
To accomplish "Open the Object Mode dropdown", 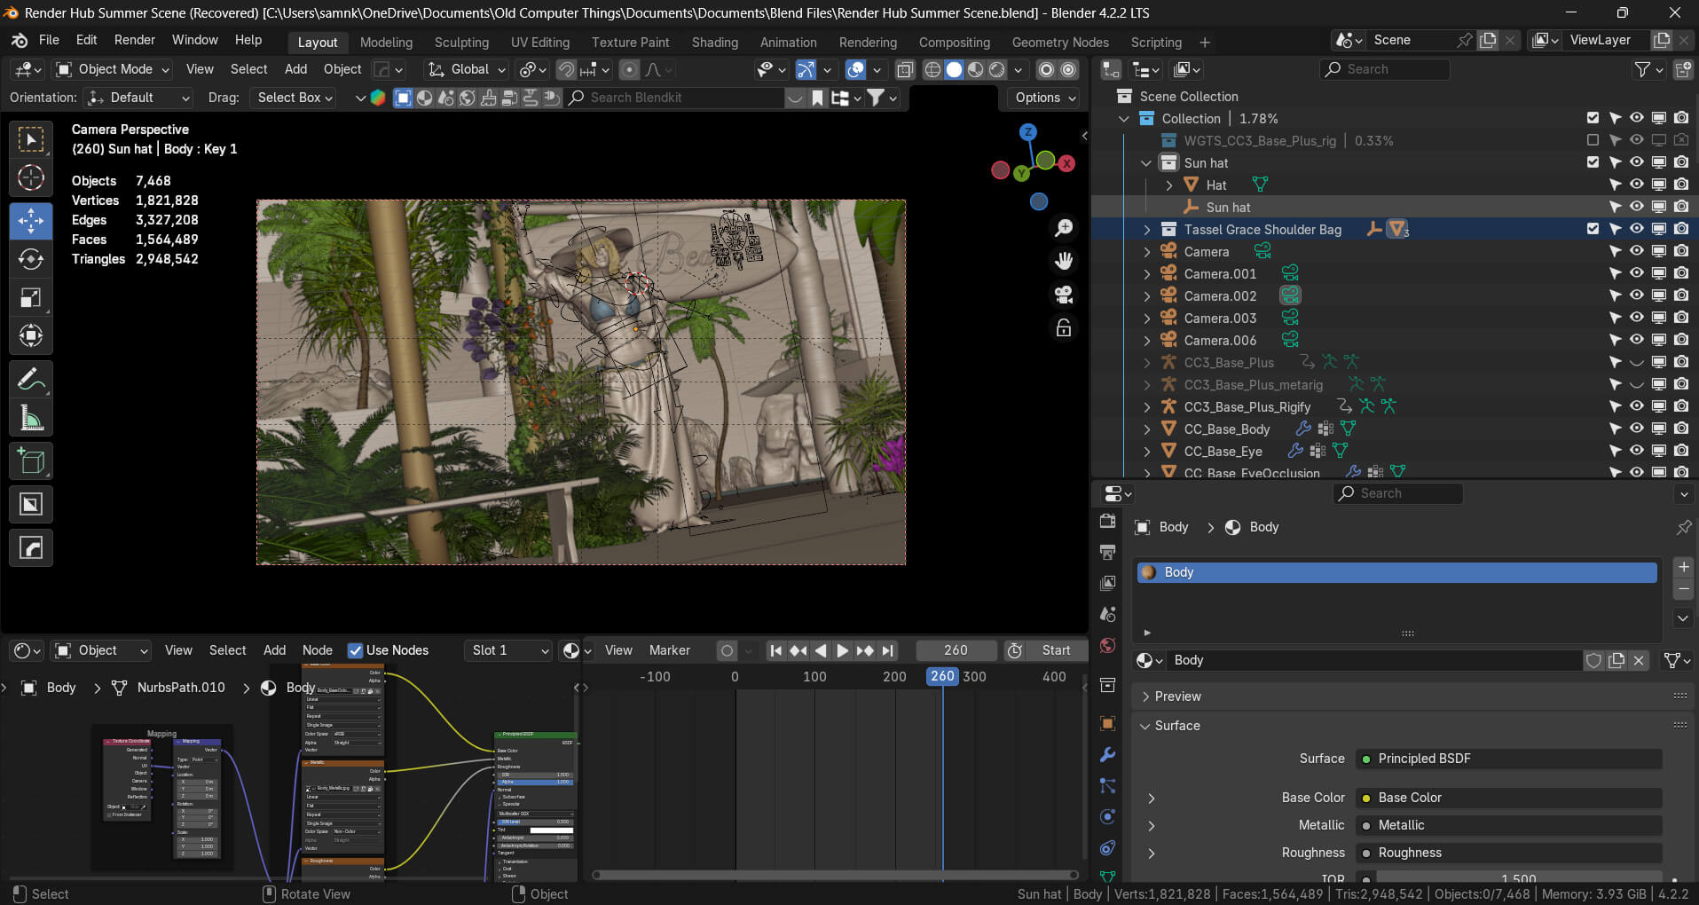I will pyautogui.click(x=112, y=69).
